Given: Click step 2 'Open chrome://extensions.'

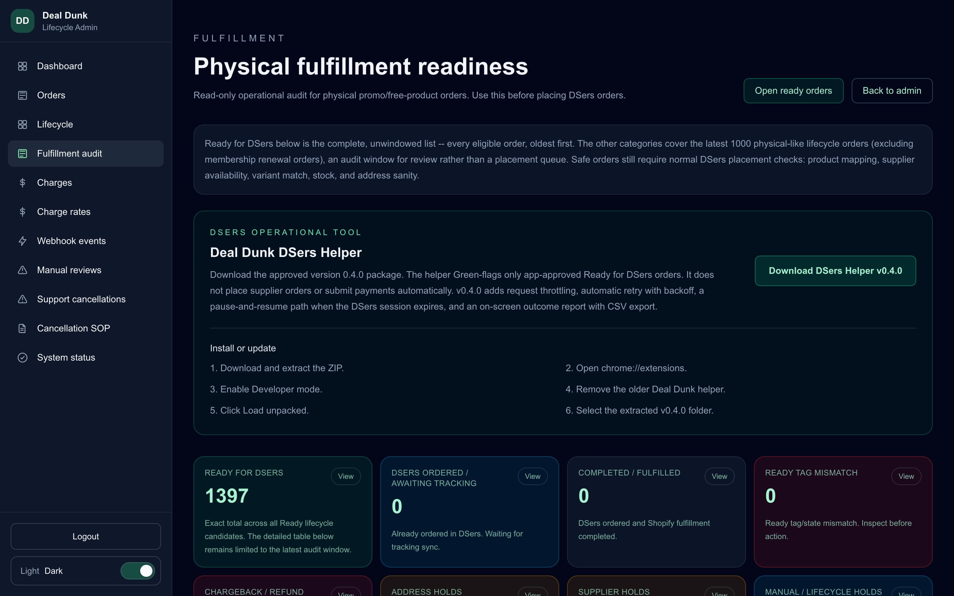Looking at the screenshot, I should click(x=626, y=368).
